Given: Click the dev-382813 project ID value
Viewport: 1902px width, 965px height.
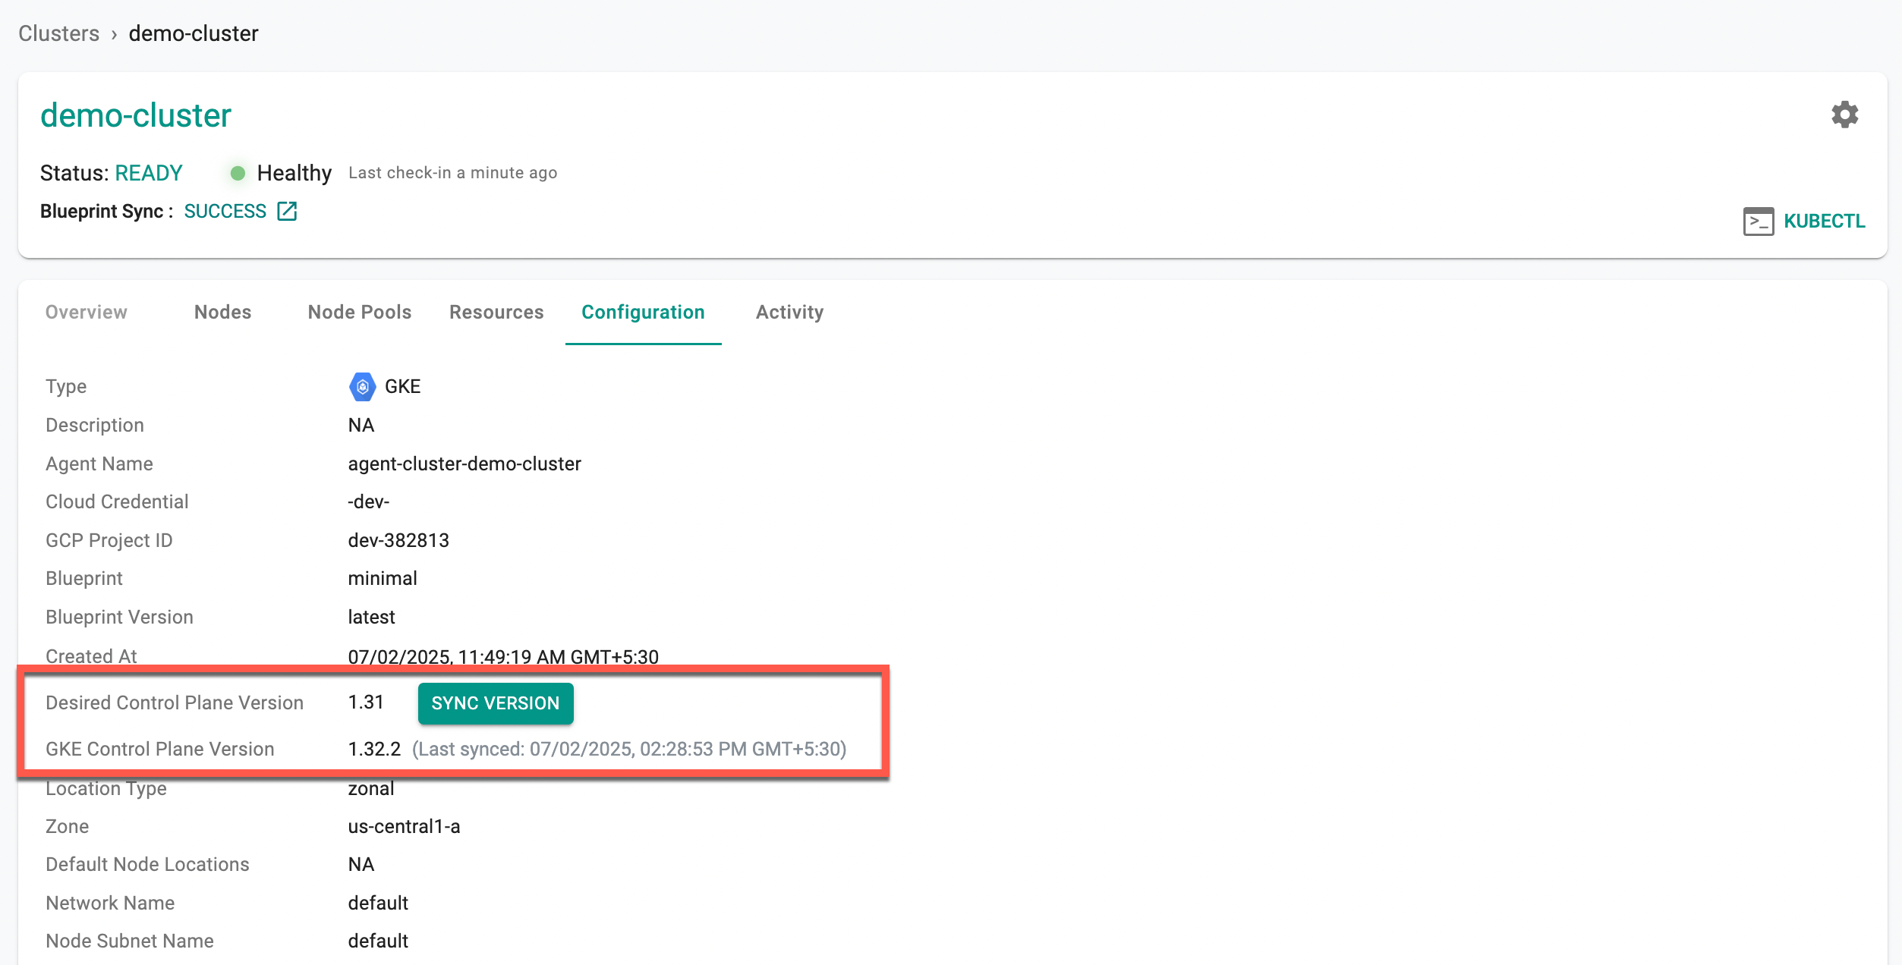Looking at the screenshot, I should click(x=398, y=540).
